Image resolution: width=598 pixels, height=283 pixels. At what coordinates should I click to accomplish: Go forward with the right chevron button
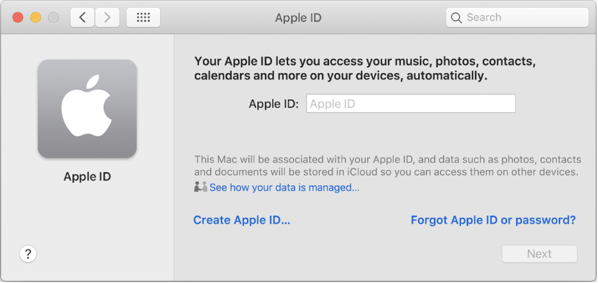pos(108,18)
